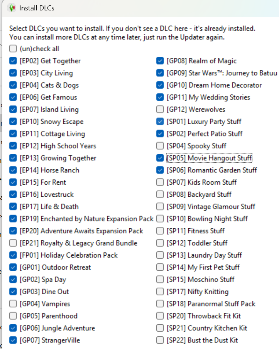279x349 pixels.
Task: Uncheck [EP19] Enchanted by Nature Expansion Pack
Action: pos(13,219)
